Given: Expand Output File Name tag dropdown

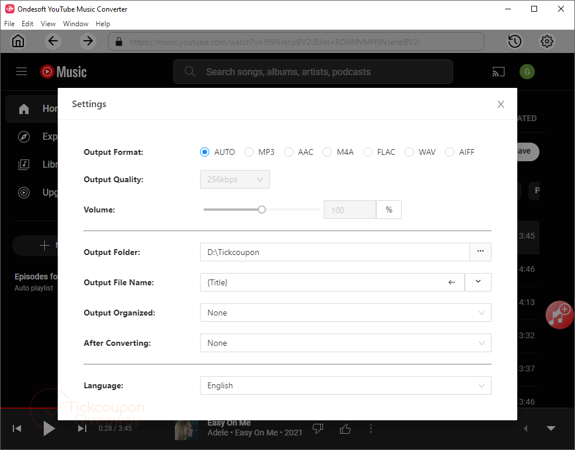Looking at the screenshot, I should [x=478, y=282].
